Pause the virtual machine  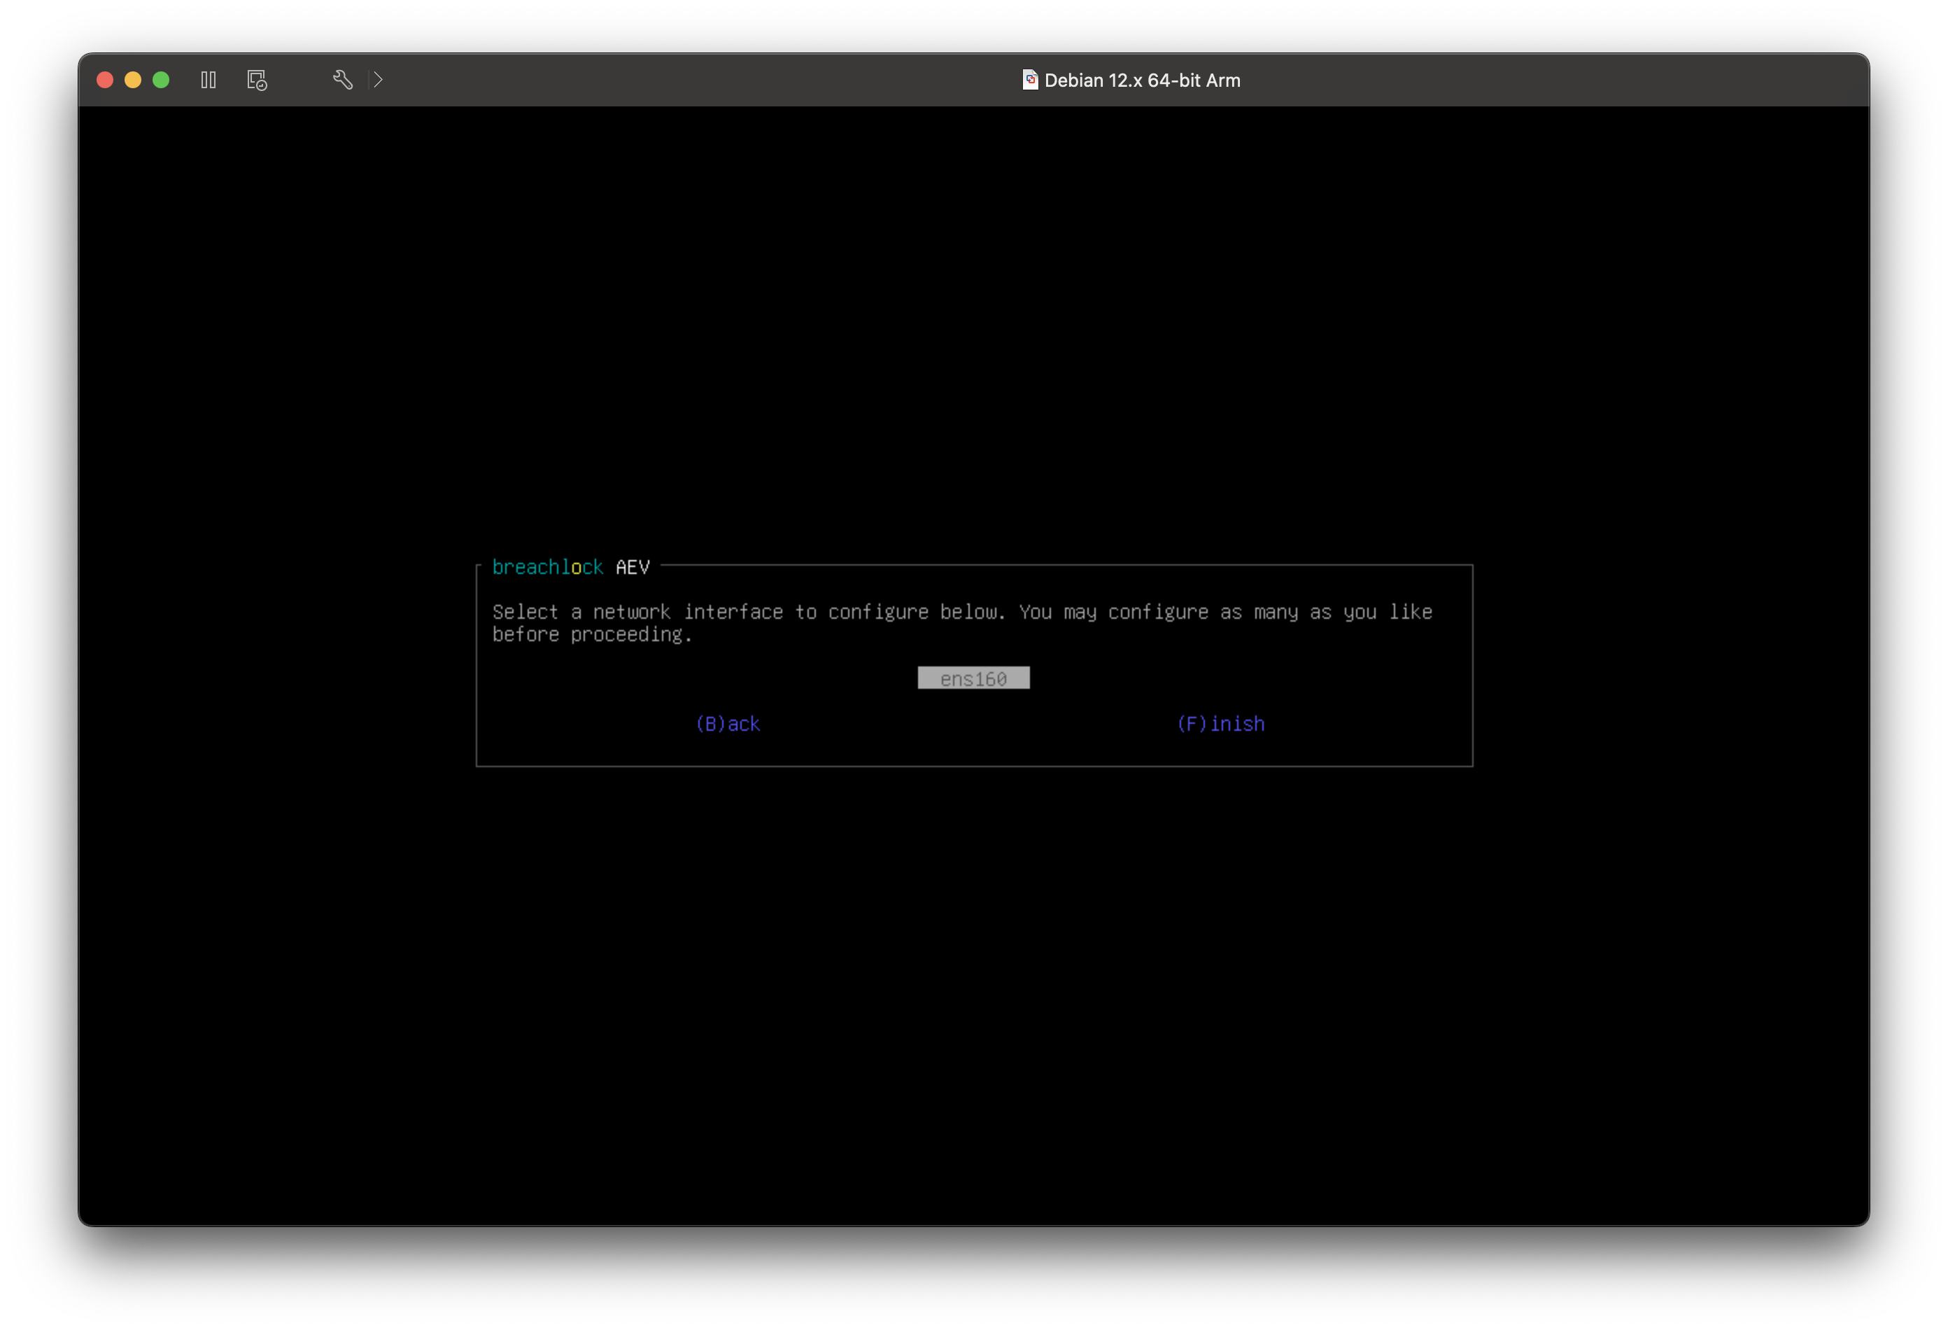[209, 80]
